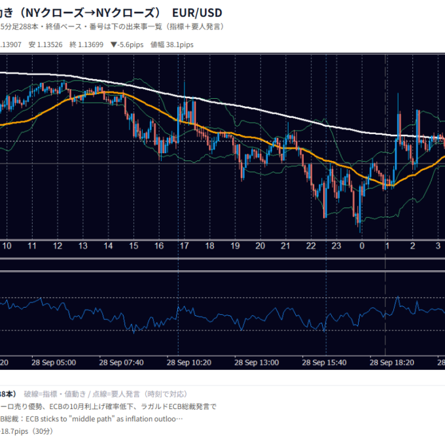Click hour label 17 on the chart axis
Image resolution: width=445 pixels, height=445 pixels.
184,246
